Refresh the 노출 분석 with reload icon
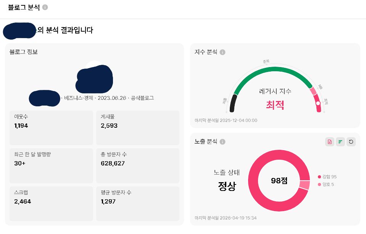The width and height of the screenshot is (366, 234). pos(351,142)
